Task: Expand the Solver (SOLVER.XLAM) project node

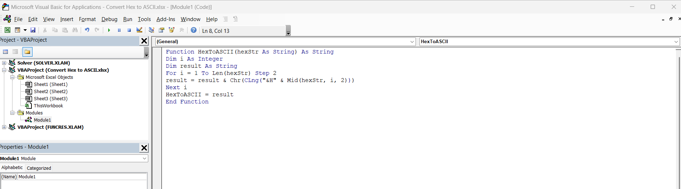Action: (x=4, y=63)
